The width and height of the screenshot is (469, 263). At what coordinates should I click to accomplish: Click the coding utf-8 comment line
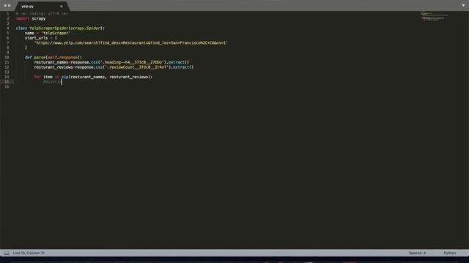tap(43, 14)
